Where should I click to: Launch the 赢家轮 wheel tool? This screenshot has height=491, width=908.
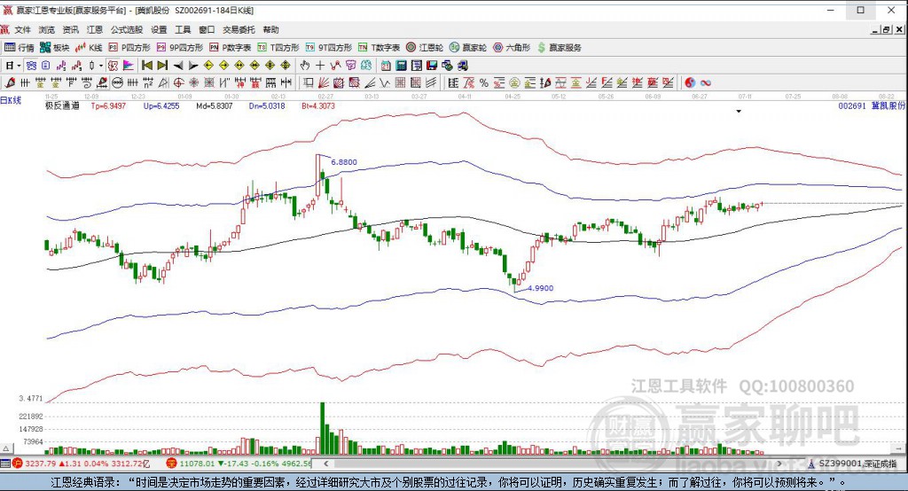pyautogui.click(x=468, y=48)
